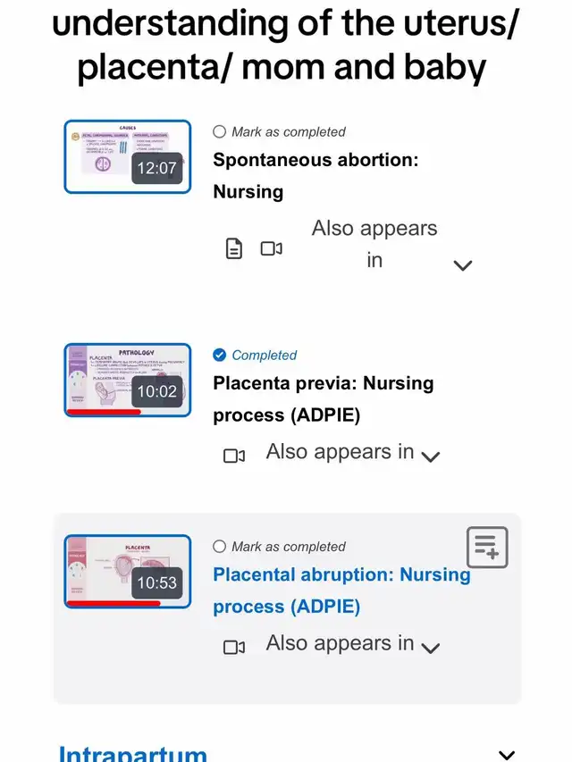Image resolution: width=572 pixels, height=762 pixels.
Task: Open the "Spontaneous abortion: Nursing" title
Action: click(x=315, y=176)
